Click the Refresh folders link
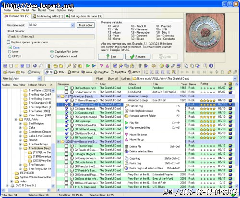 (x=37, y=85)
